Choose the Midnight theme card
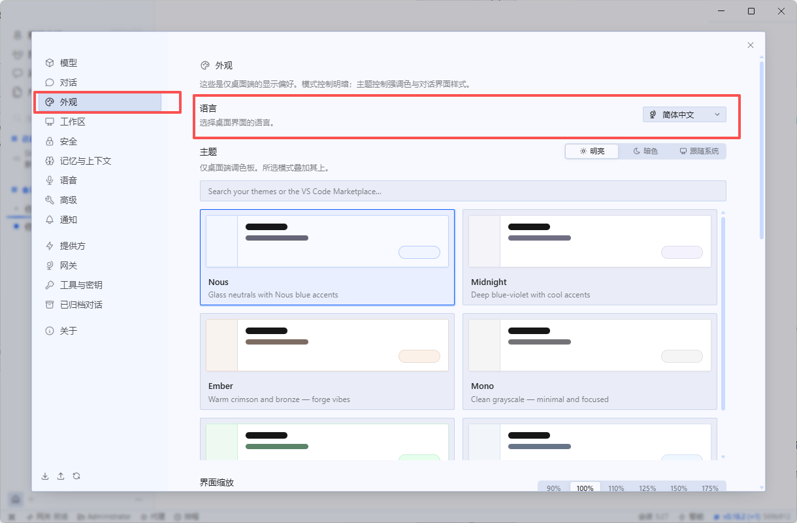797x523 pixels. 590,257
